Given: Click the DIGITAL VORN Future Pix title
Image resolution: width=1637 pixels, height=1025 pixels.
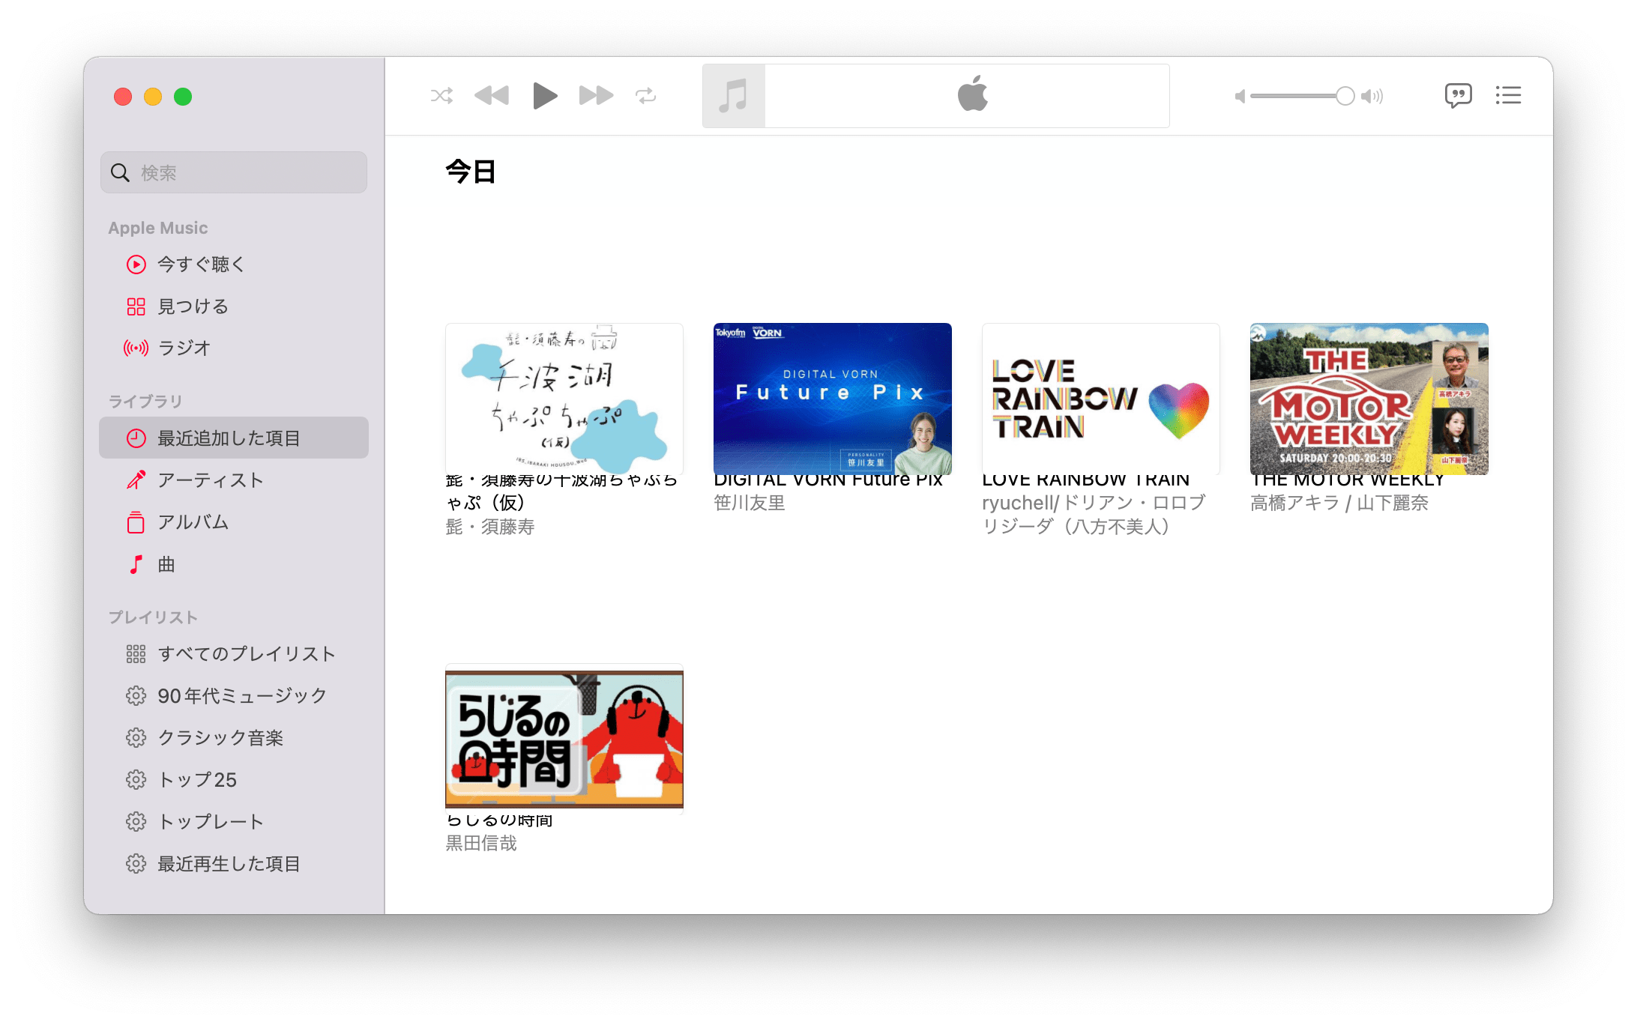Looking at the screenshot, I should click(827, 481).
